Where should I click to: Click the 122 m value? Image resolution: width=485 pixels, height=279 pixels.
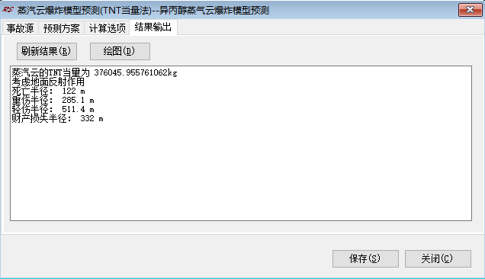pyautogui.click(x=73, y=91)
